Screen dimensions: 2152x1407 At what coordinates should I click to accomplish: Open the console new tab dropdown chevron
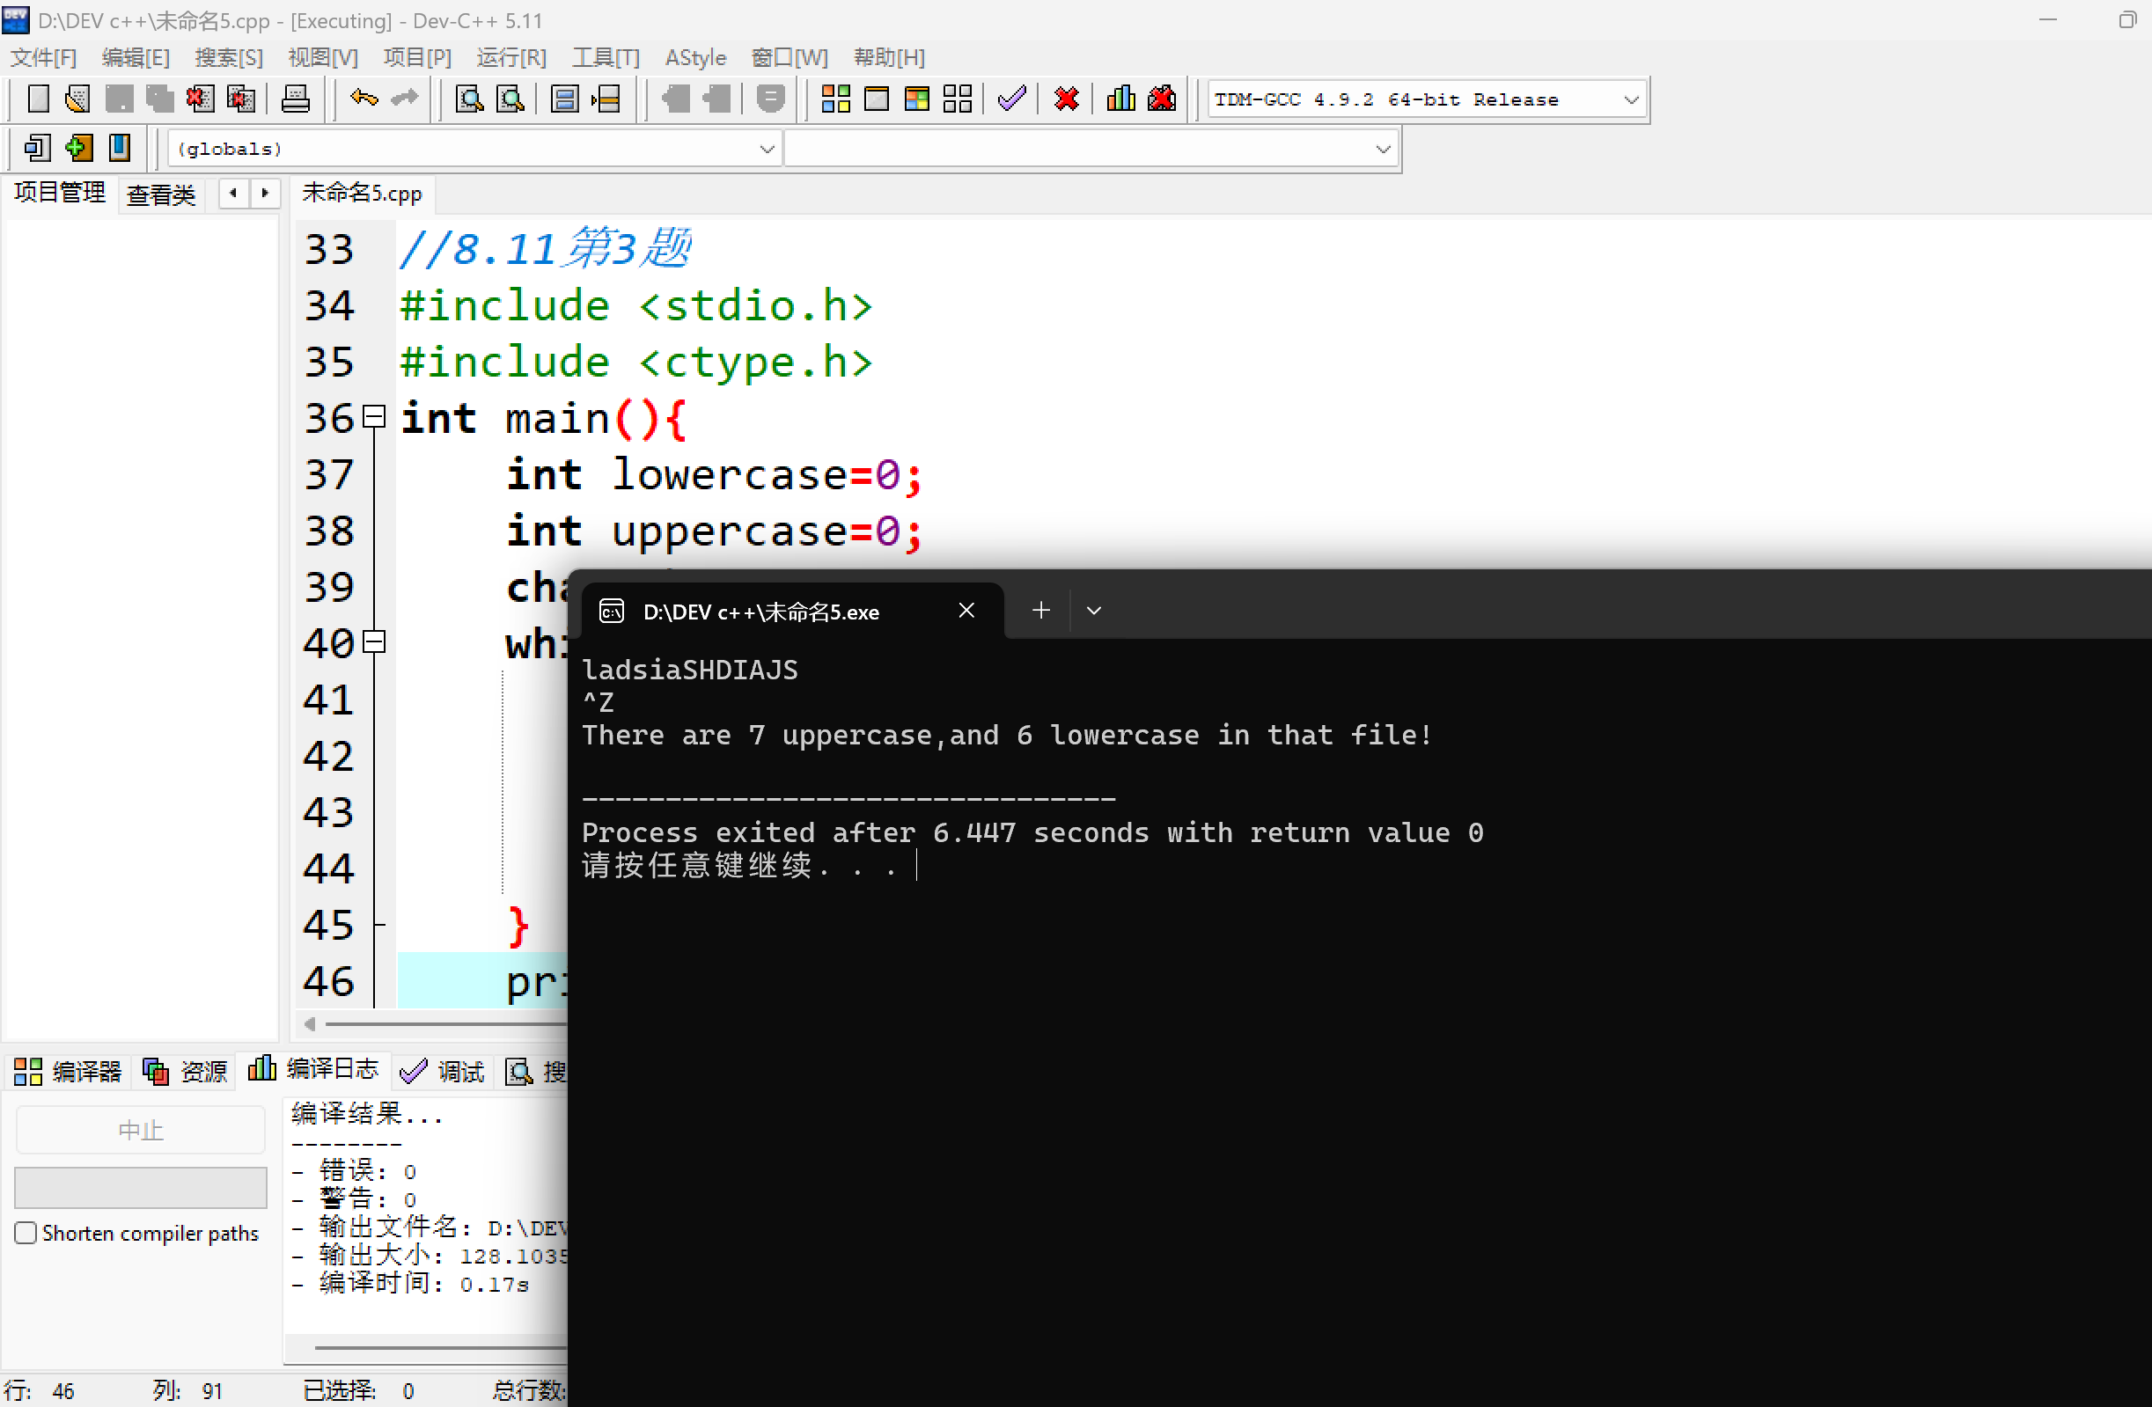coord(1093,612)
